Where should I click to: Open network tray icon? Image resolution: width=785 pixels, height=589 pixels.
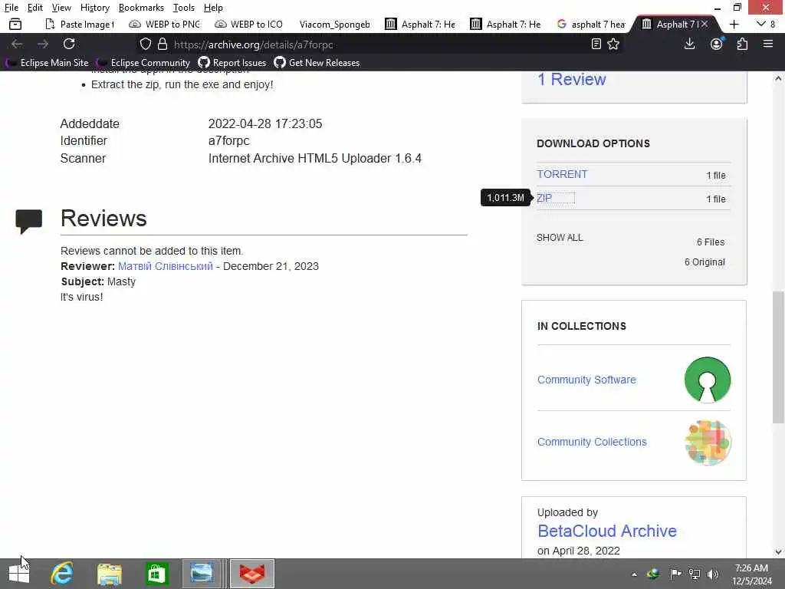pyautogui.click(x=695, y=574)
